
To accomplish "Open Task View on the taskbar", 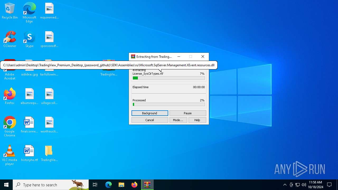I will click(x=95, y=185).
